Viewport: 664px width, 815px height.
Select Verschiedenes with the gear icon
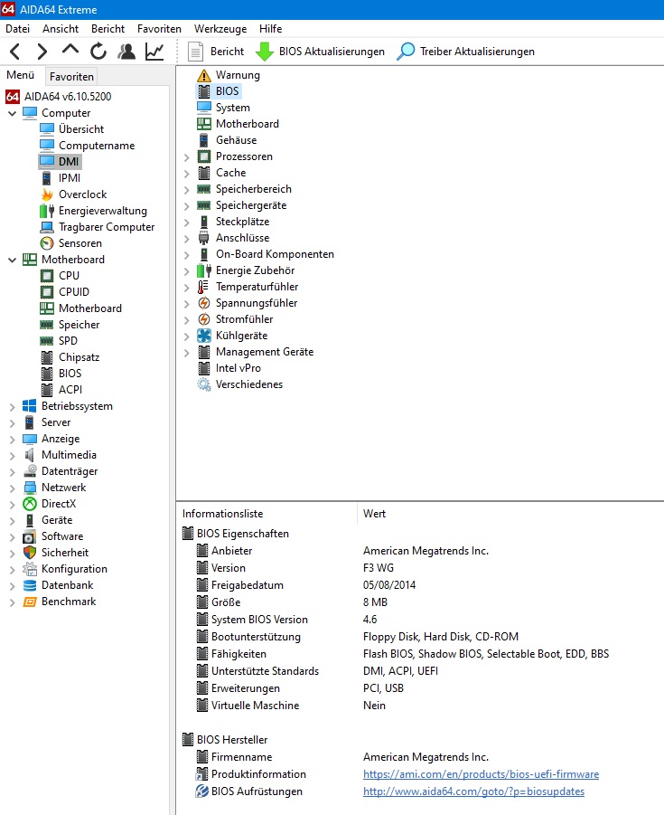(x=239, y=384)
